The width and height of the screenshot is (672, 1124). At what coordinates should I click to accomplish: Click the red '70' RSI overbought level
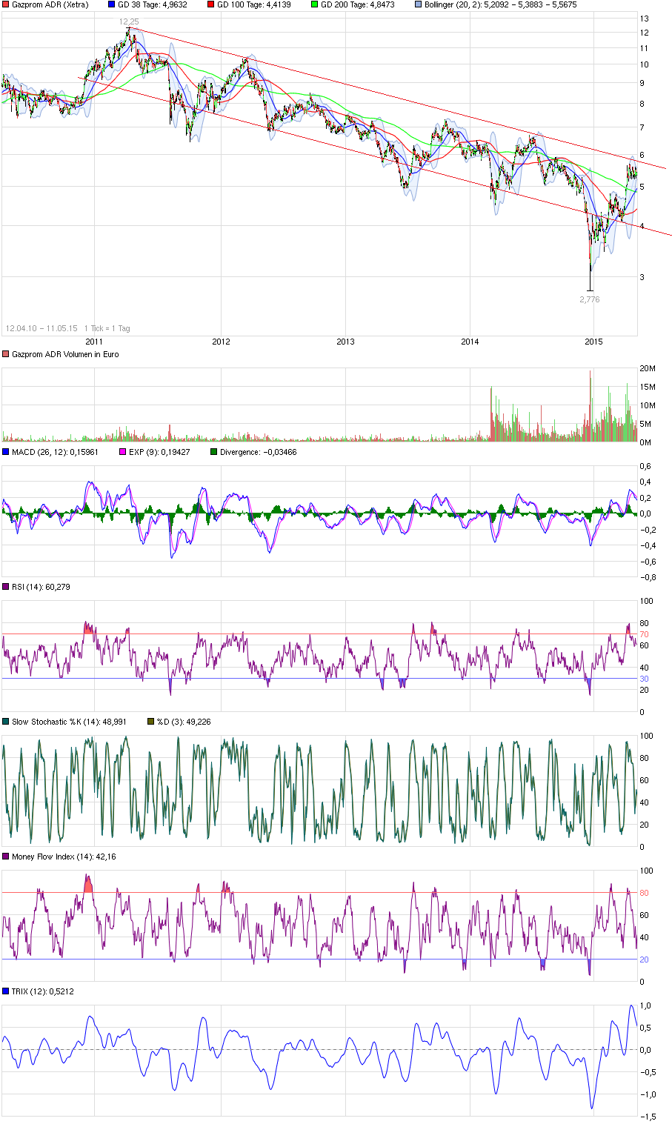click(645, 634)
